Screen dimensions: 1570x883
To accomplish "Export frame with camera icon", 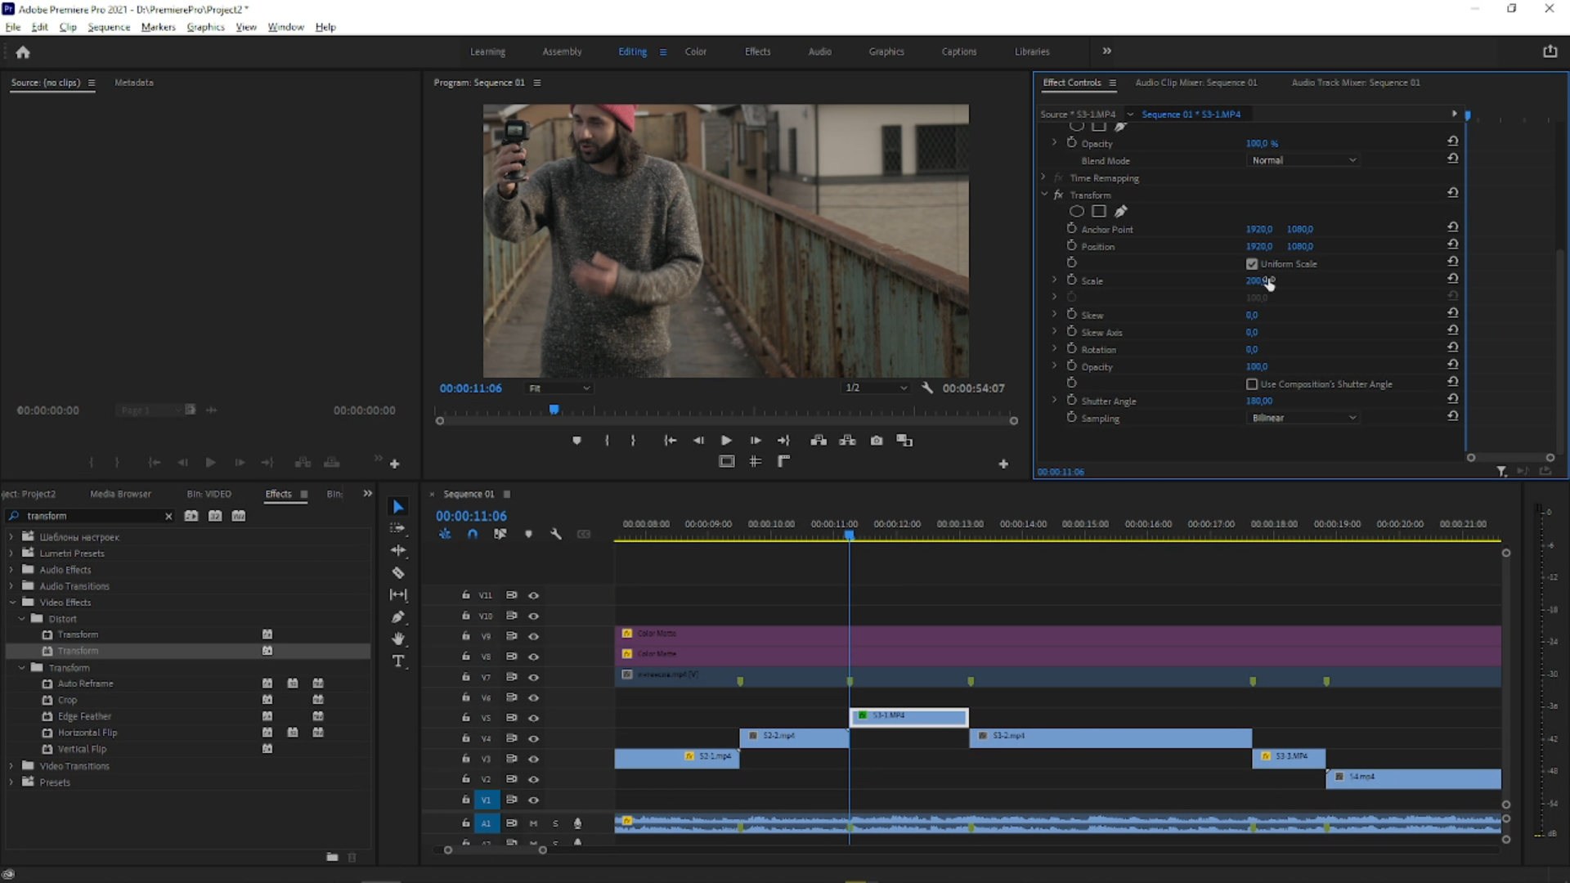I will pyautogui.click(x=877, y=441).
